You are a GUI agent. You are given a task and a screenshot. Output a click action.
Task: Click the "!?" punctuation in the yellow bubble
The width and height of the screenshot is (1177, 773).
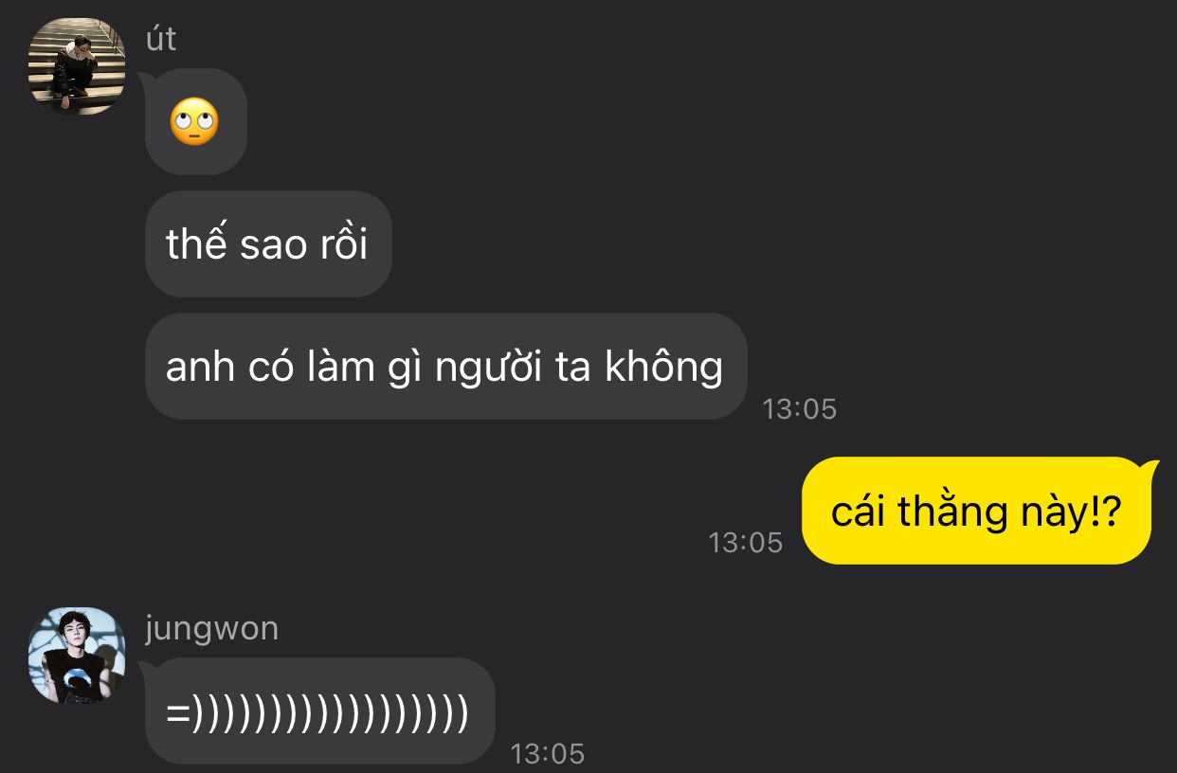tap(1104, 512)
